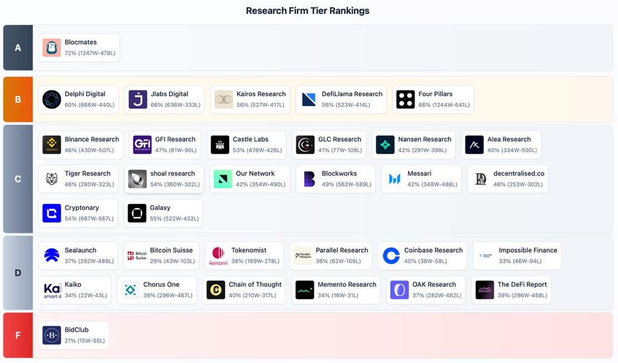Viewport: 618px width, 363px height.
Task: Select the D tier label
Action: tap(18, 273)
